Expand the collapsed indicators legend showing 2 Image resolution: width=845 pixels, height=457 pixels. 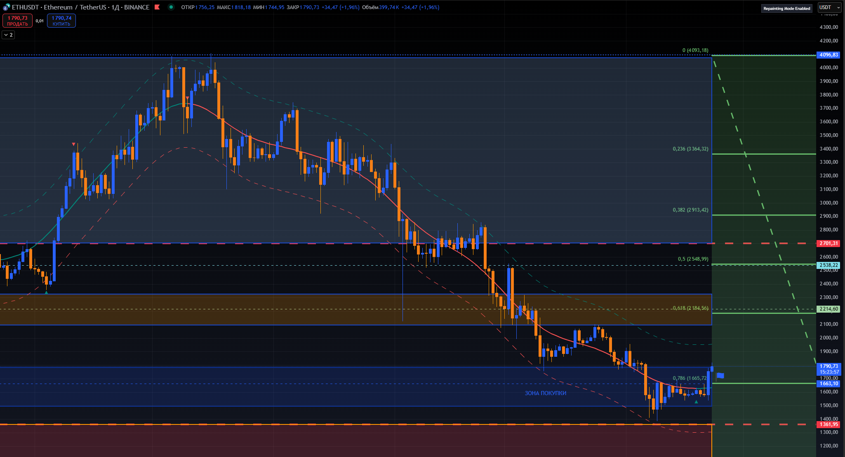(8, 35)
